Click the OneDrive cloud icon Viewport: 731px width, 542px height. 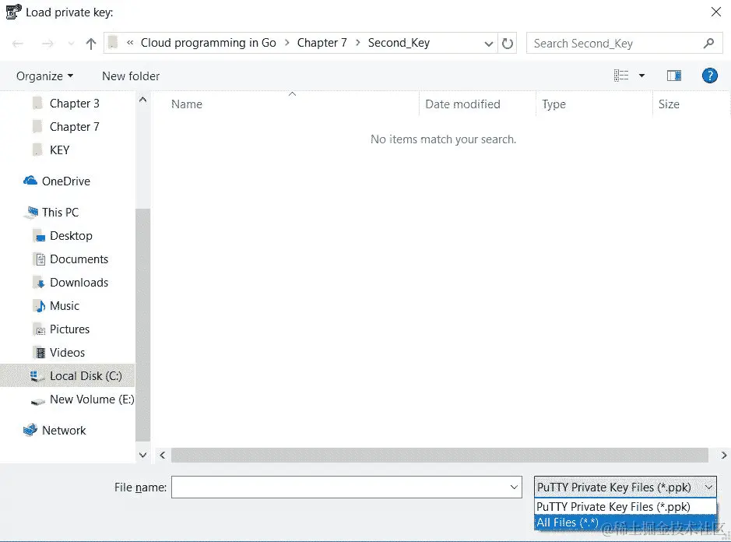30,181
